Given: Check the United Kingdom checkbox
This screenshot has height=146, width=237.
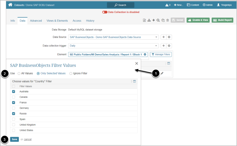Looking at the screenshot, I should pos(14,125).
